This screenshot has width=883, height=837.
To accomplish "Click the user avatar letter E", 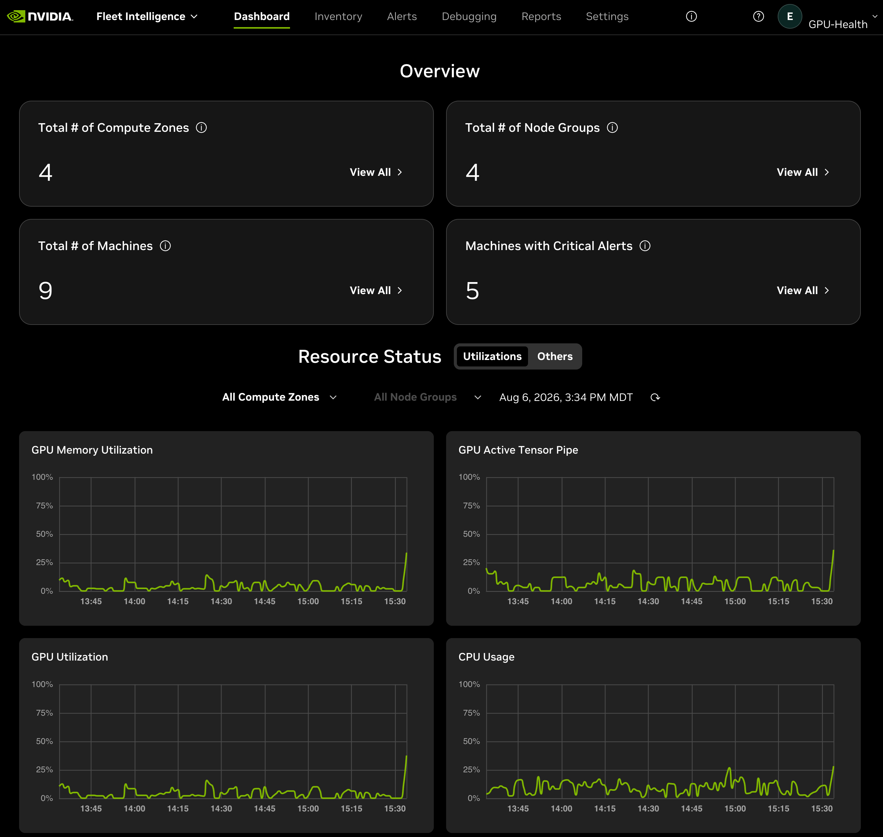I will 790,17.
